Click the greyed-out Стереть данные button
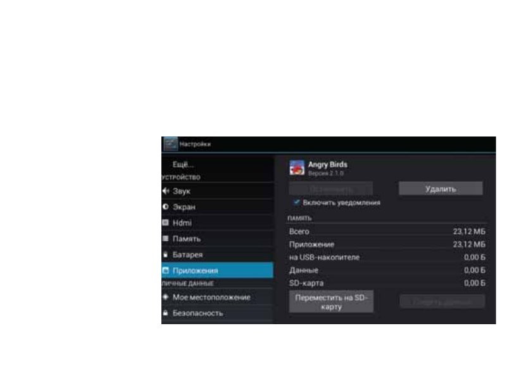This screenshot has height=376, width=531. (x=442, y=301)
